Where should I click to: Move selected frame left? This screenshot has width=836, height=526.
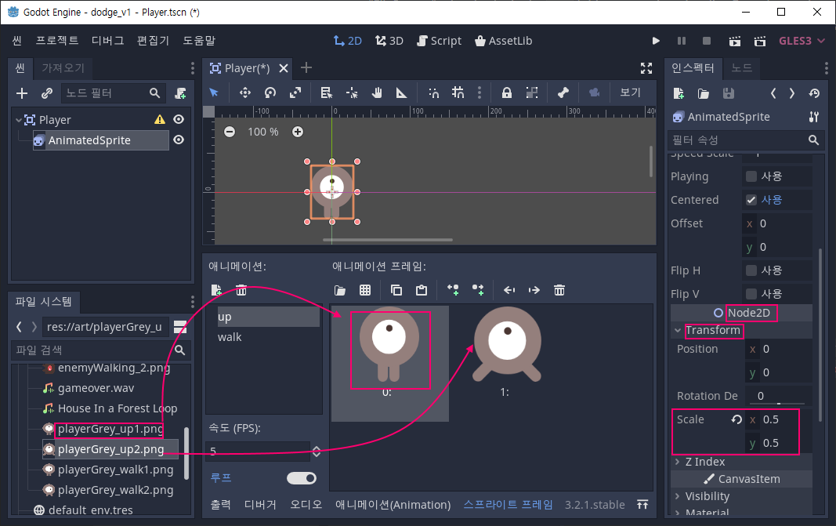(x=509, y=290)
